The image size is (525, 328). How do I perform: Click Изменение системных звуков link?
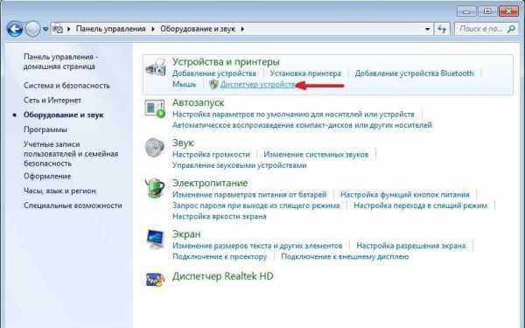[x=316, y=154]
